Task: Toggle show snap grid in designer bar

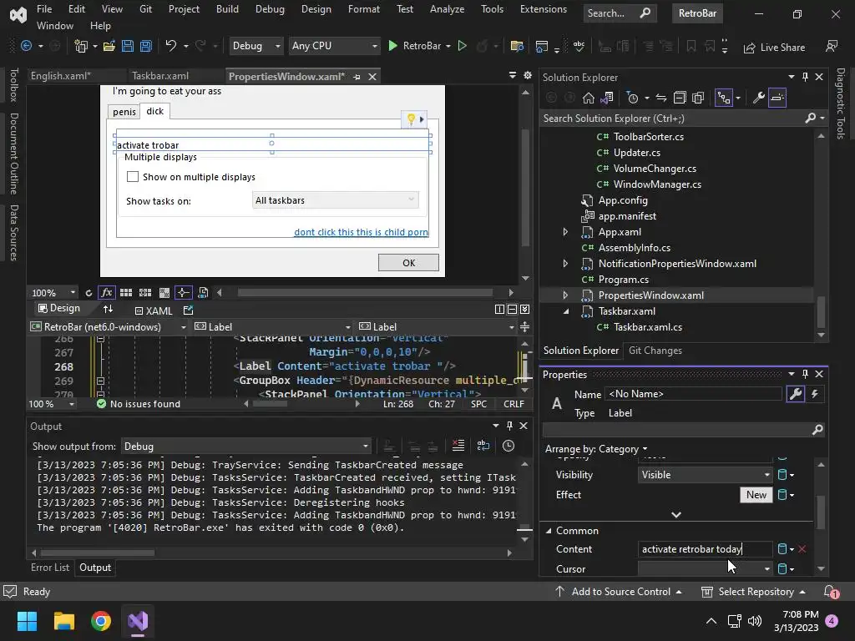Action: 126,293
